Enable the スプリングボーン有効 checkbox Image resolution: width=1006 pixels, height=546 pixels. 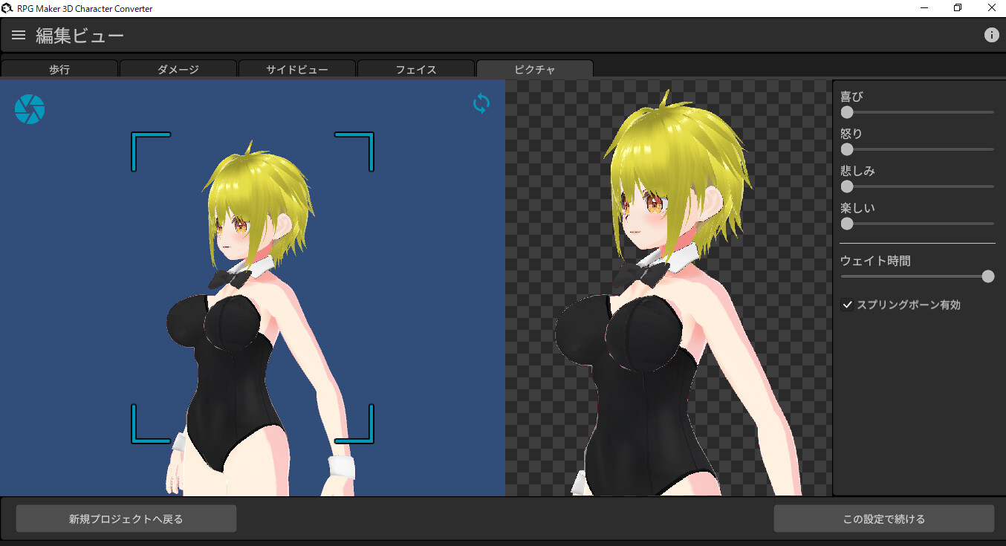(848, 304)
